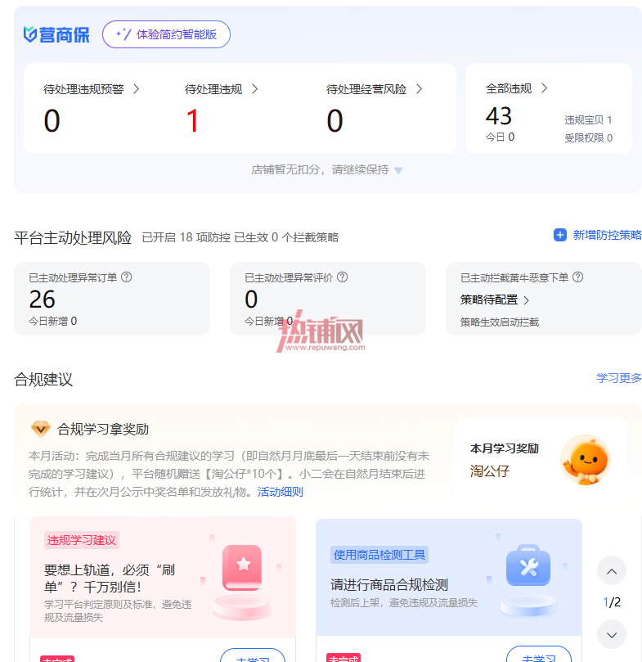The image size is (642, 662).
Task: Open 全部违规 list
Action: coord(516,88)
